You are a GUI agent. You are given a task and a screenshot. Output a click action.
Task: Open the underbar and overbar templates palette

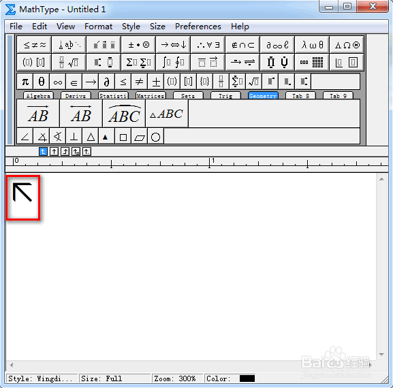point(208,62)
